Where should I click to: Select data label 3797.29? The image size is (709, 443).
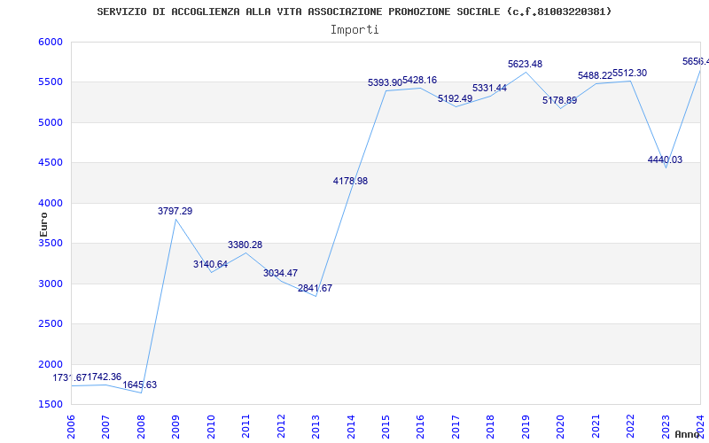pyautogui.click(x=175, y=211)
